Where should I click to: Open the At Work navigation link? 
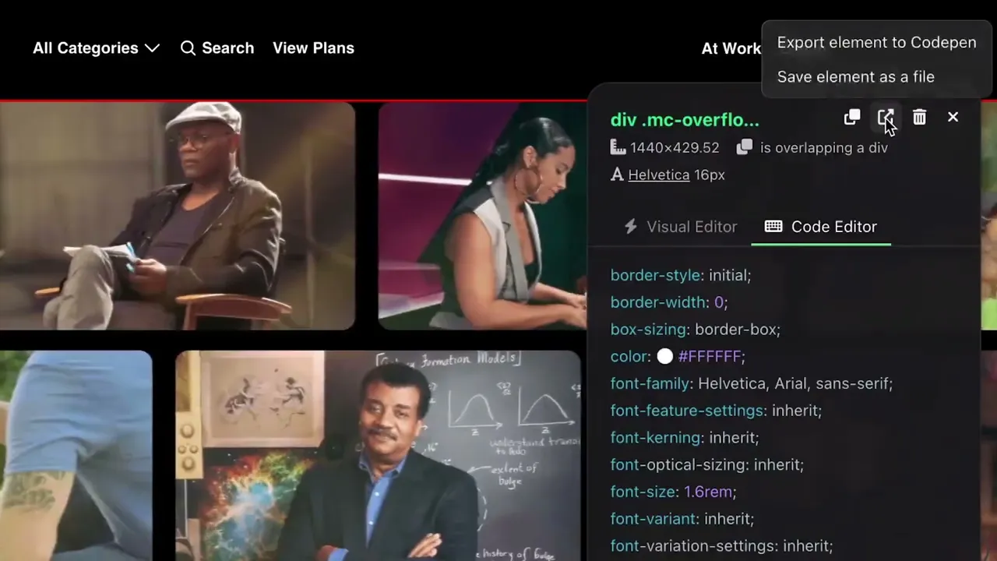[731, 48]
